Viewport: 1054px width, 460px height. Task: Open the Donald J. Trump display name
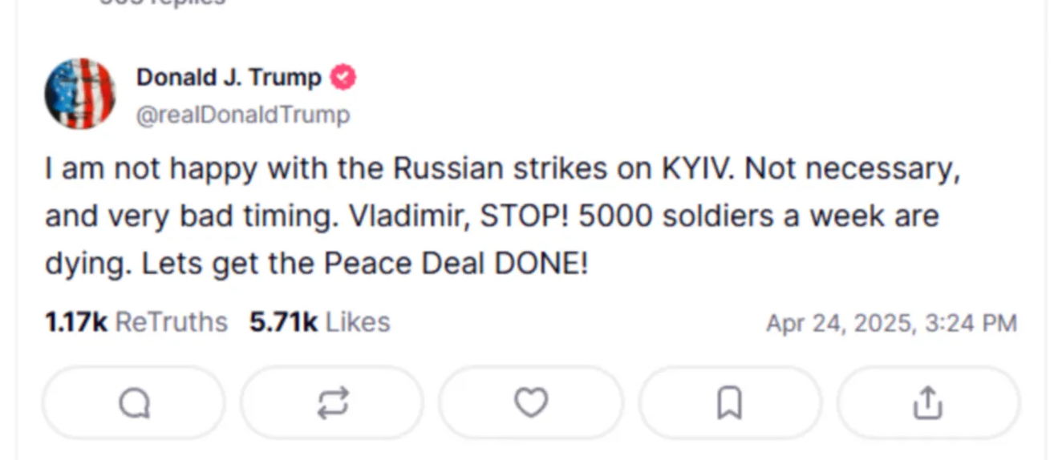coord(229,78)
